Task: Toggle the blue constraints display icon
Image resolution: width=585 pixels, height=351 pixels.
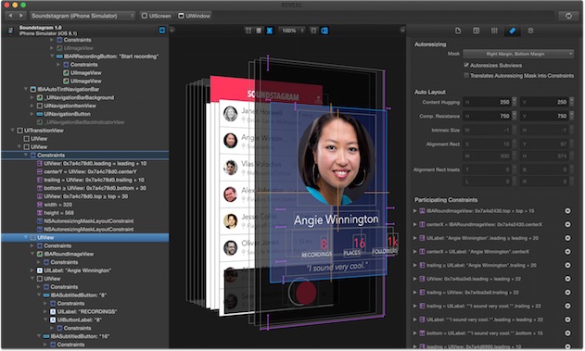Action: [x=270, y=31]
